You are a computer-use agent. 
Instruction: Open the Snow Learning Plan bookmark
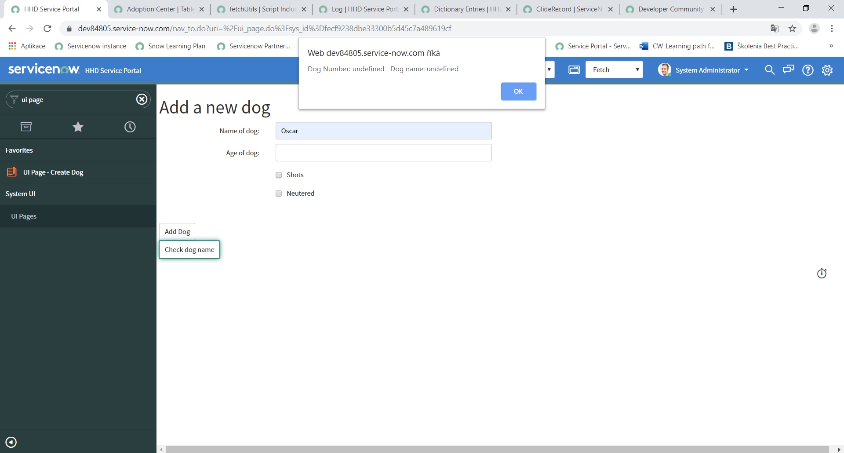coord(171,46)
